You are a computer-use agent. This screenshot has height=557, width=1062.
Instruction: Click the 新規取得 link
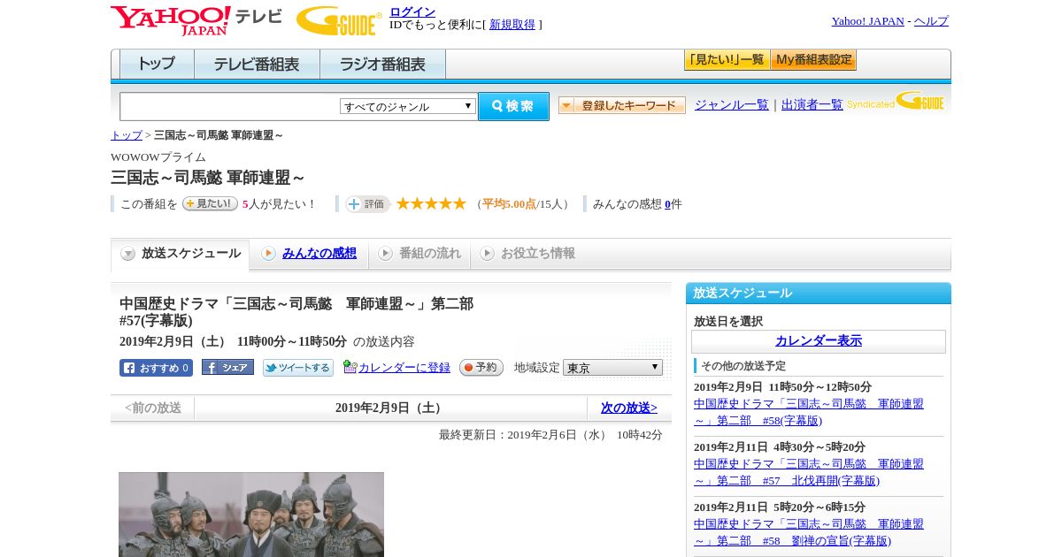tap(512, 25)
